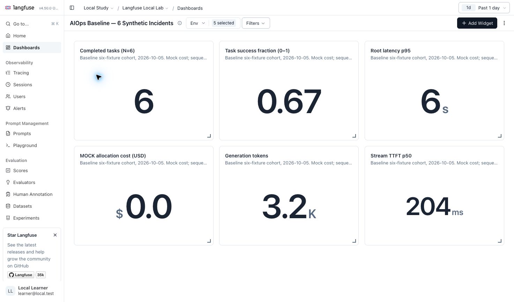Click resize handle on MOCK allocation cost widget

[x=209, y=241]
